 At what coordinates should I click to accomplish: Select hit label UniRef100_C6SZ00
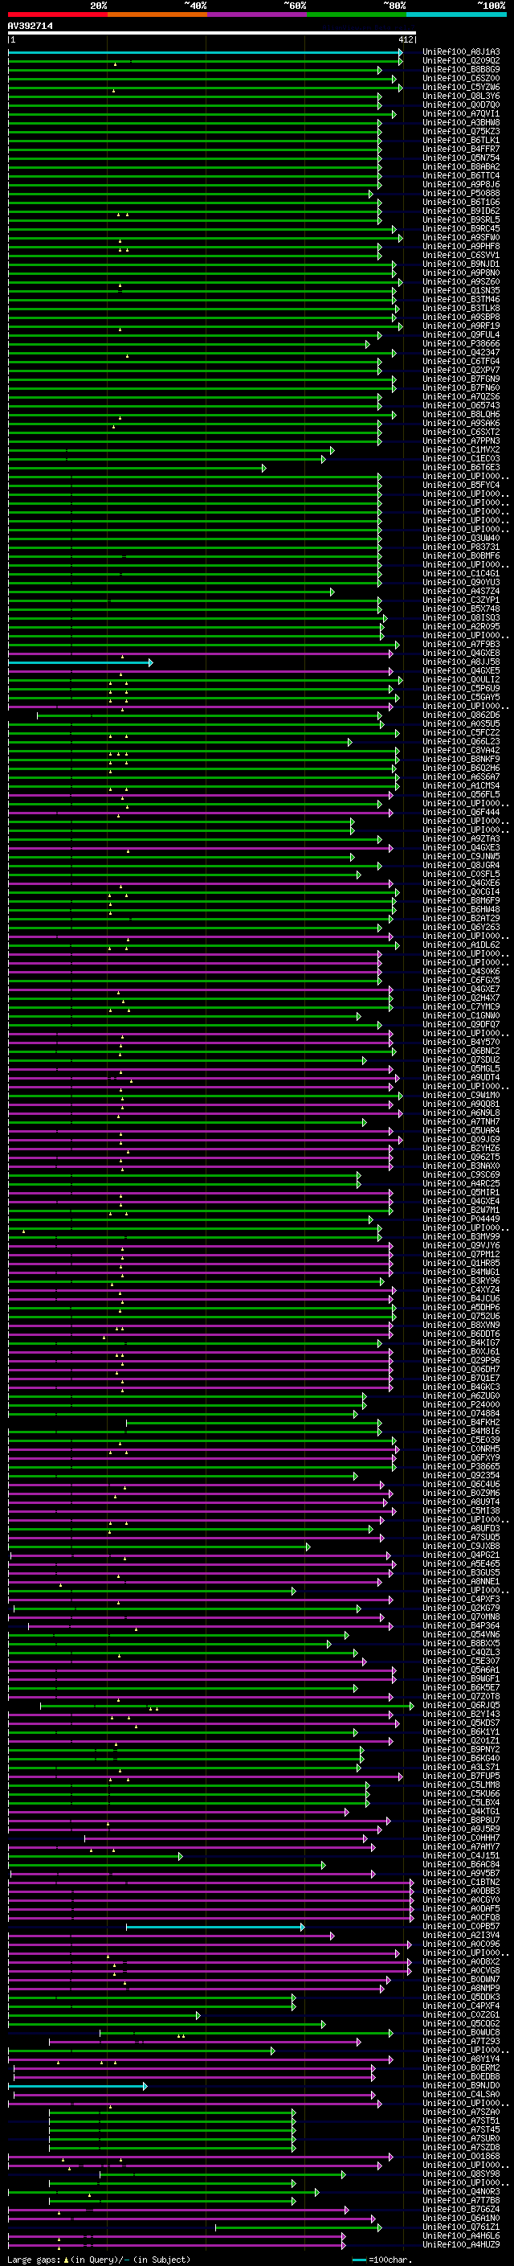tap(461, 78)
